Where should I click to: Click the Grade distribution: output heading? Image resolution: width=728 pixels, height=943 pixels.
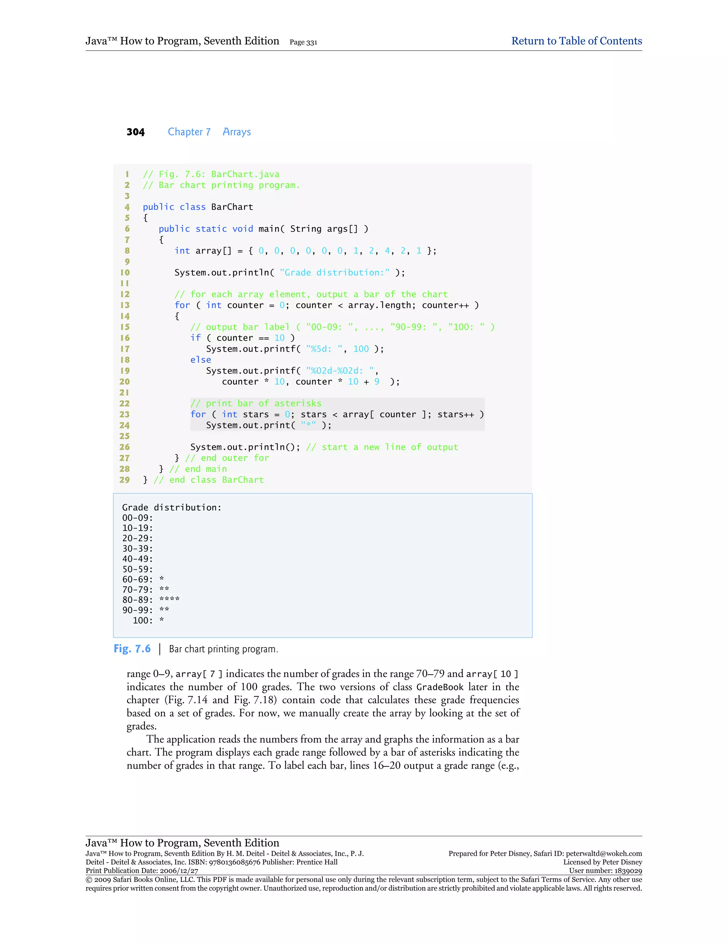[172, 507]
